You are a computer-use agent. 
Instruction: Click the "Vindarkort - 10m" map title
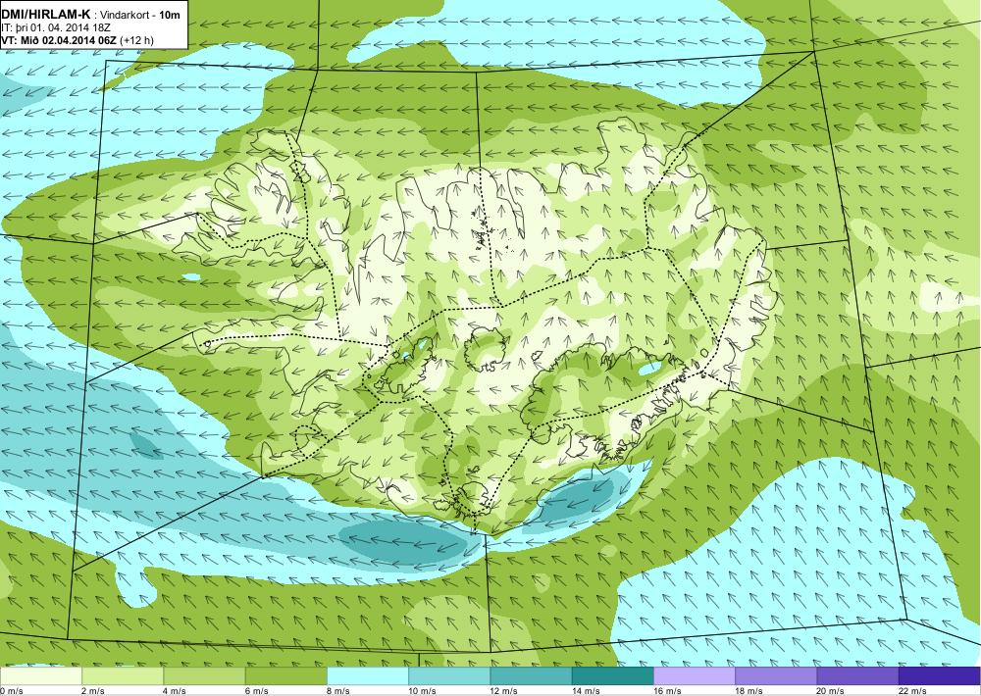coord(140,15)
